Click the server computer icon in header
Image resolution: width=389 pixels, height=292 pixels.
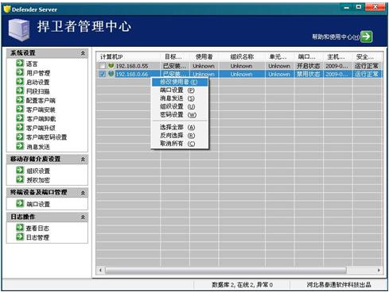pos(19,30)
